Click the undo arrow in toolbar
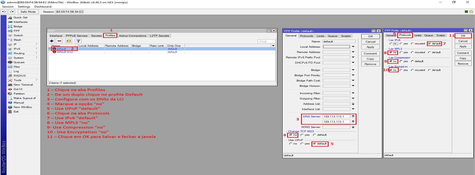 point(4,12)
